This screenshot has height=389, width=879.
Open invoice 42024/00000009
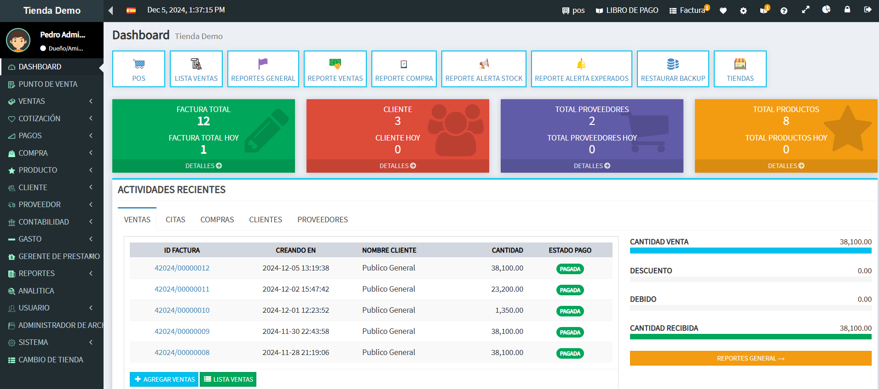coord(182,332)
